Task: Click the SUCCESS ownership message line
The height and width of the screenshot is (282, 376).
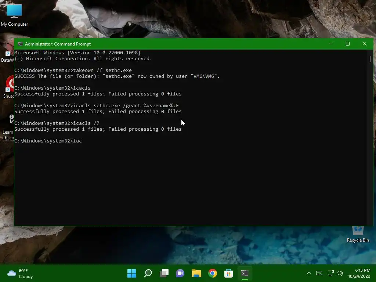Action: click(x=117, y=76)
